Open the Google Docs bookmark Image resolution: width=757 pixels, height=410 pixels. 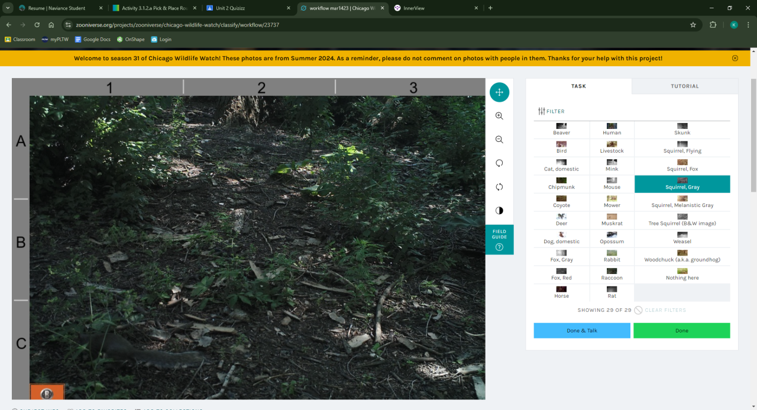[x=93, y=40]
